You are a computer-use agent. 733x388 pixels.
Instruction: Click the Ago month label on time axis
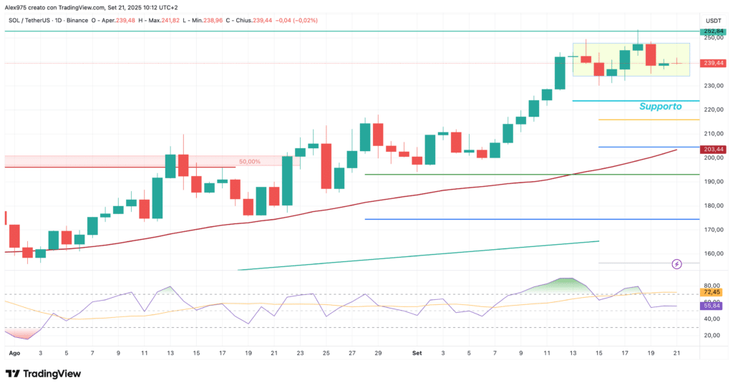(14, 353)
